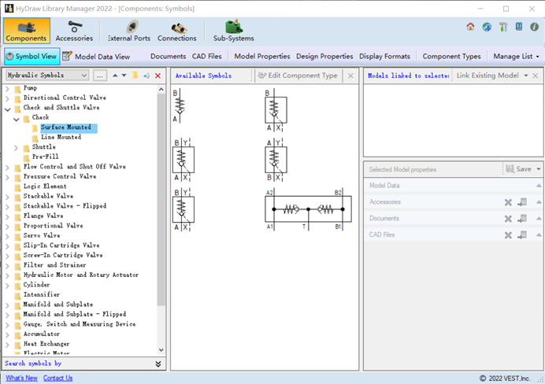Toggle Symbol View mode

click(32, 57)
